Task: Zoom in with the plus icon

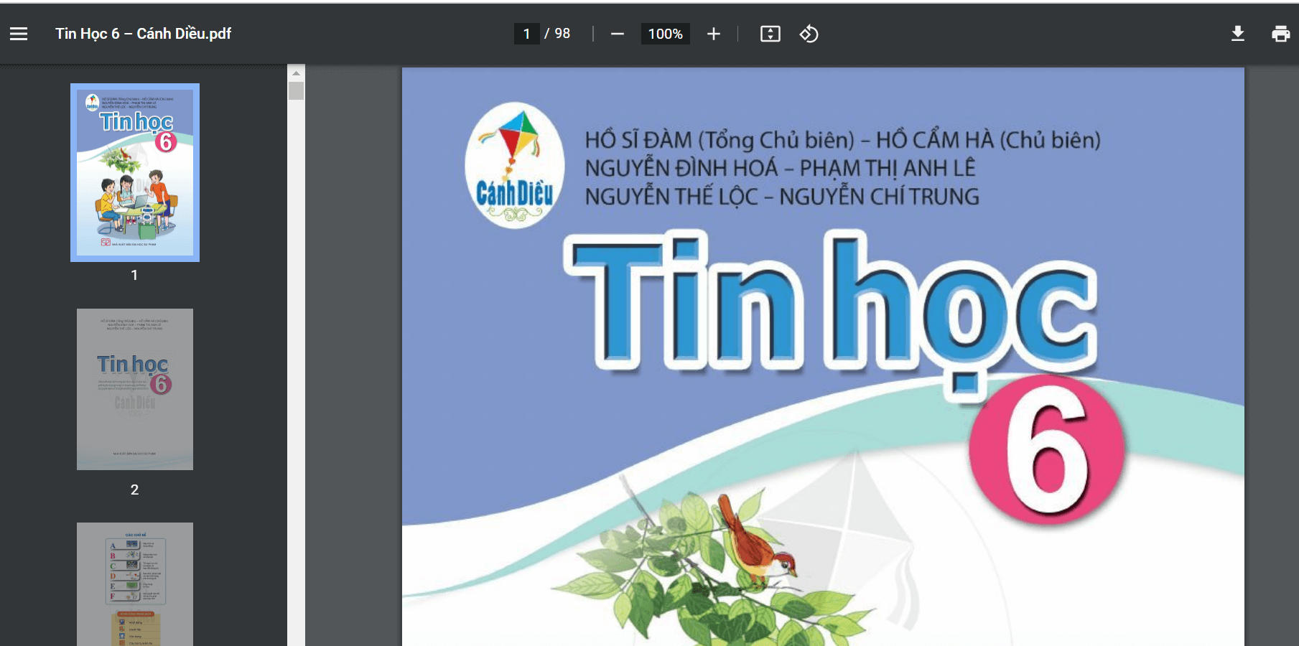Action: (x=713, y=34)
